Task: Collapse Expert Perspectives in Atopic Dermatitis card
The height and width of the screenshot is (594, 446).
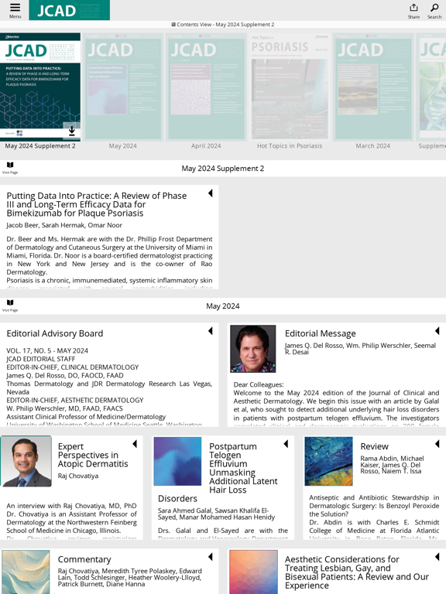Action: tap(135, 444)
